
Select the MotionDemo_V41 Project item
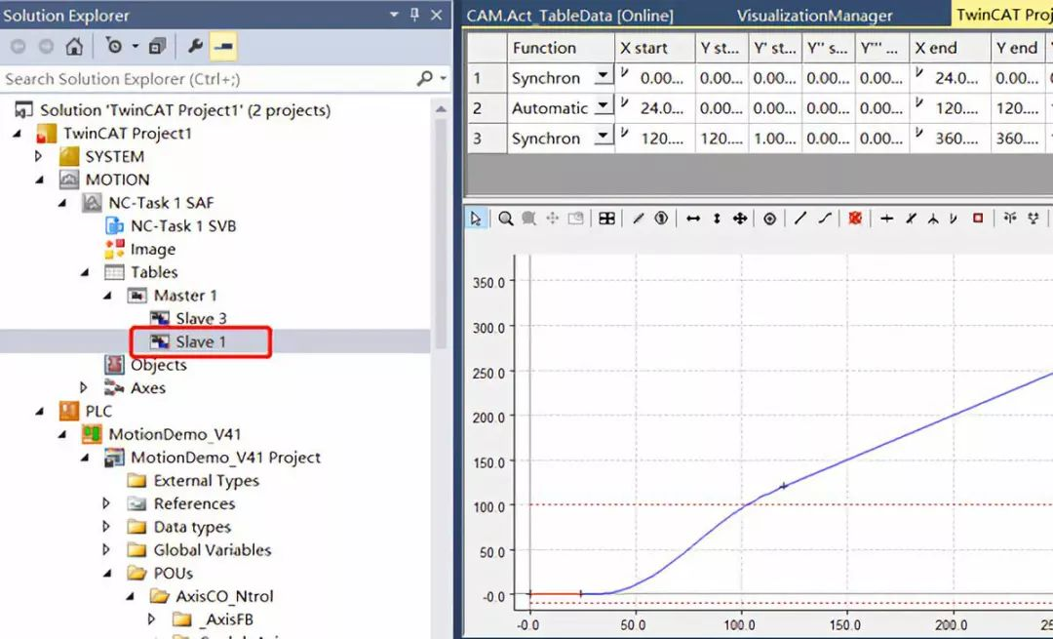pos(225,458)
